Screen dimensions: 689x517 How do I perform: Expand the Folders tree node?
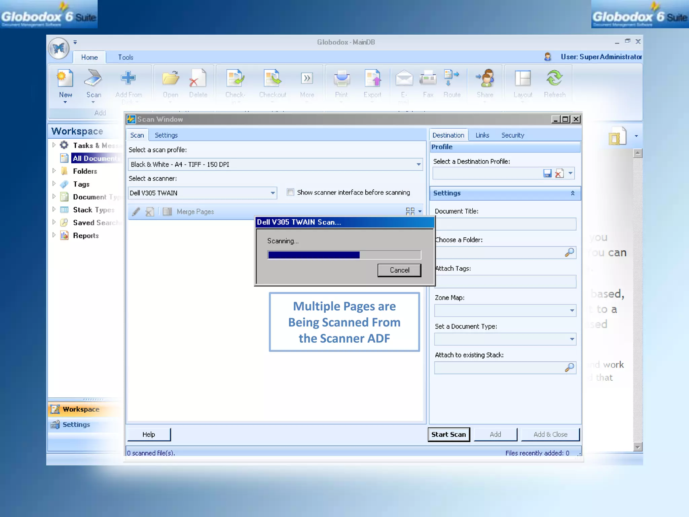point(54,171)
